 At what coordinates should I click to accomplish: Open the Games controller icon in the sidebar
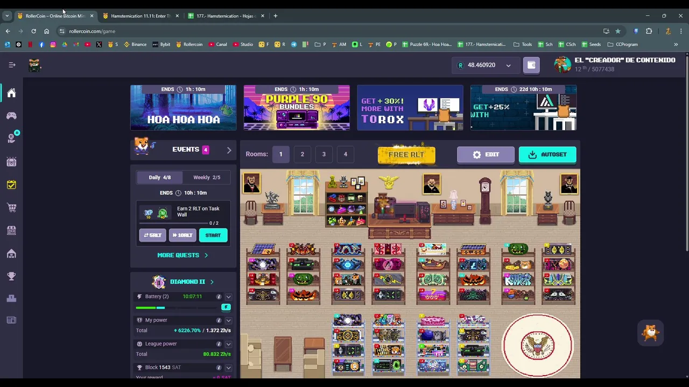11,116
